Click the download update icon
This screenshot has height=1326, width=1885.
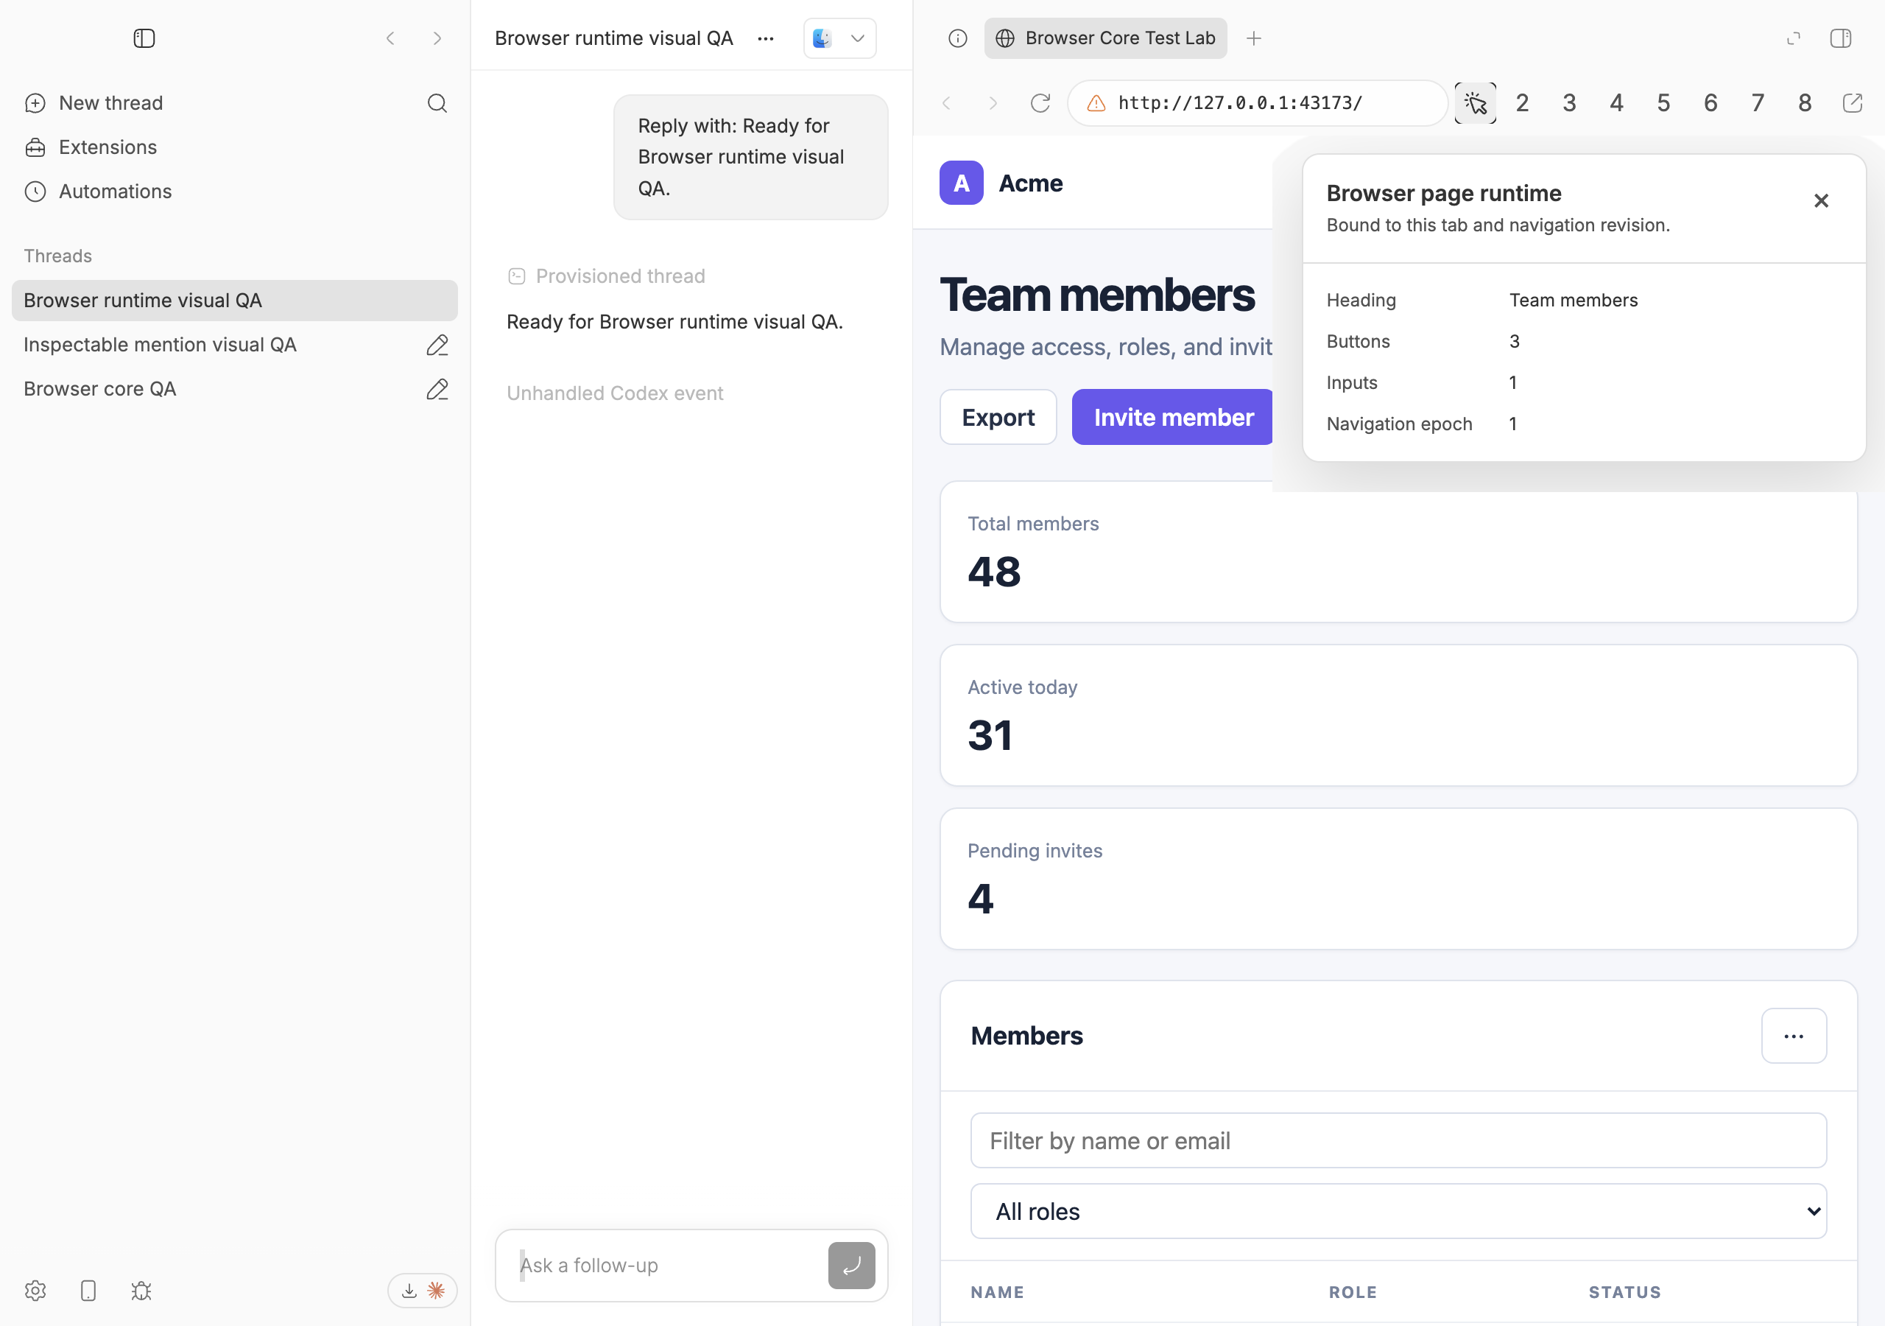click(x=409, y=1290)
